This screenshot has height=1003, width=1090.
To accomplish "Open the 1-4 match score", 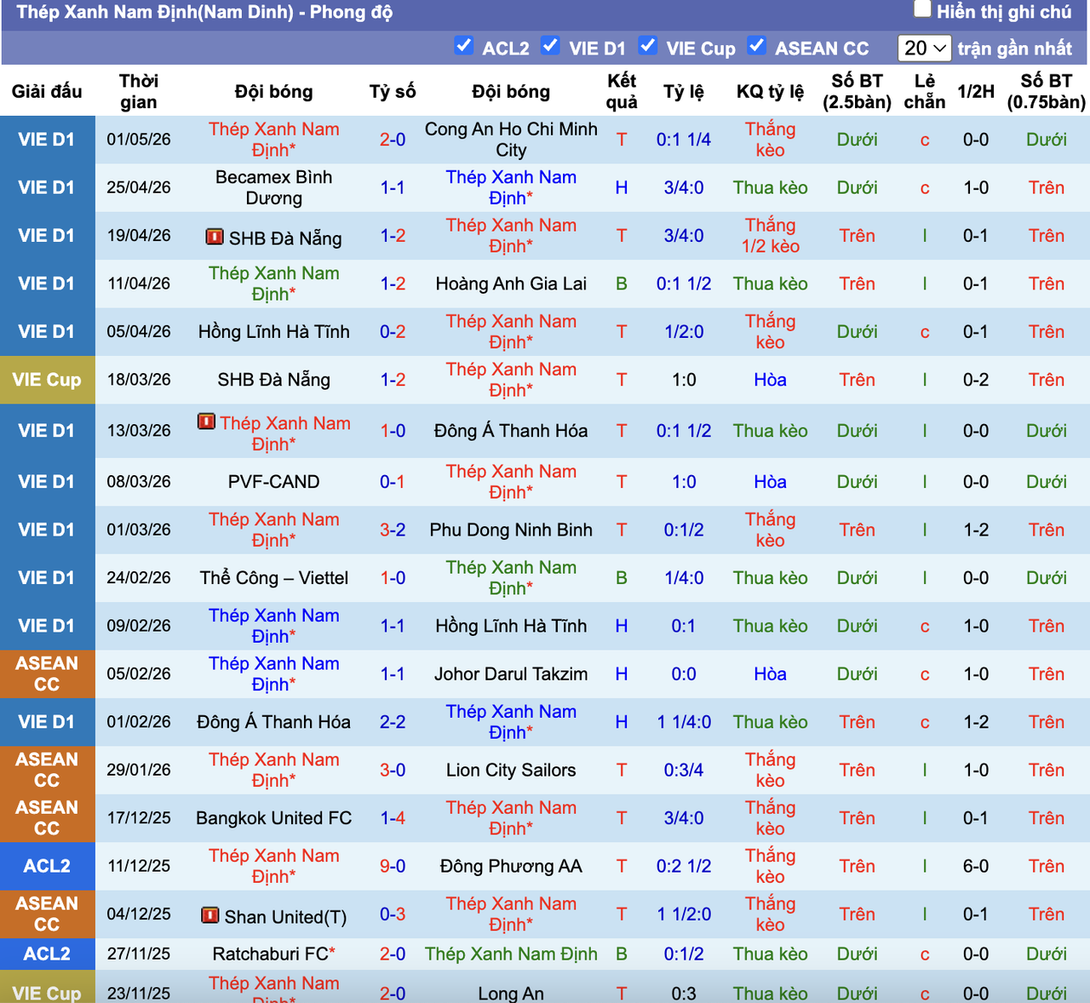I will (x=393, y=818).
